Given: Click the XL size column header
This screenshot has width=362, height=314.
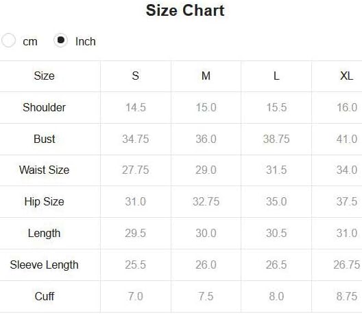Looking at the screenshot, I should [346, 76].
